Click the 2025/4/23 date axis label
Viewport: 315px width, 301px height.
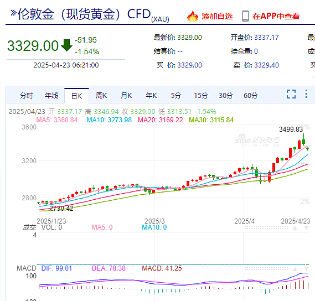[x=296, y=221]
